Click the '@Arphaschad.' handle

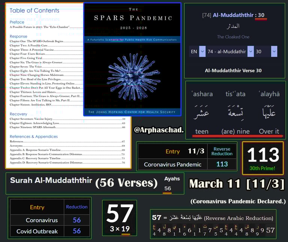tap(159, 130)
